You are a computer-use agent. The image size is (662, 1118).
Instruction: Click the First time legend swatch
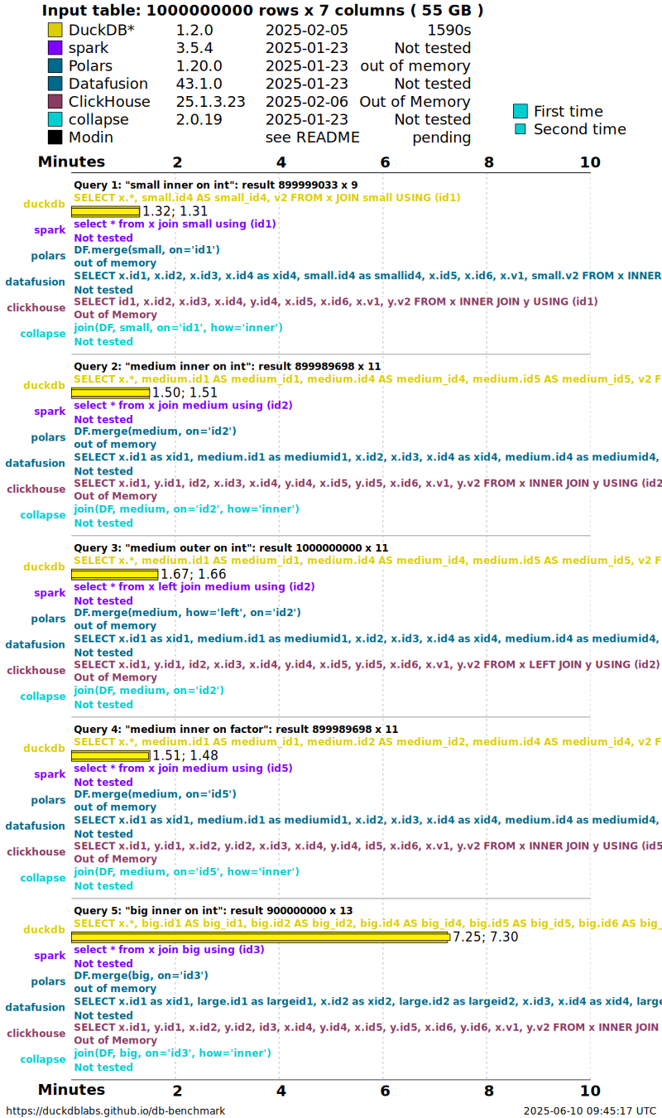520,111
